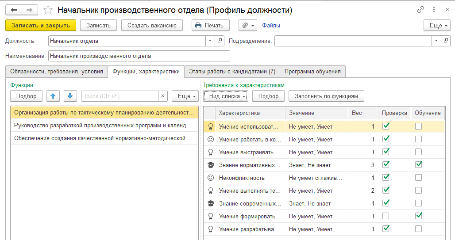Clear the functions search field

tap(163, 96)
